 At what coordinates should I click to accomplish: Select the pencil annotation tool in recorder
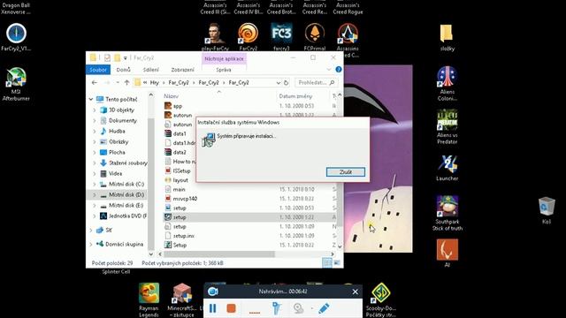pyautogui.click(x=324, y=308)
